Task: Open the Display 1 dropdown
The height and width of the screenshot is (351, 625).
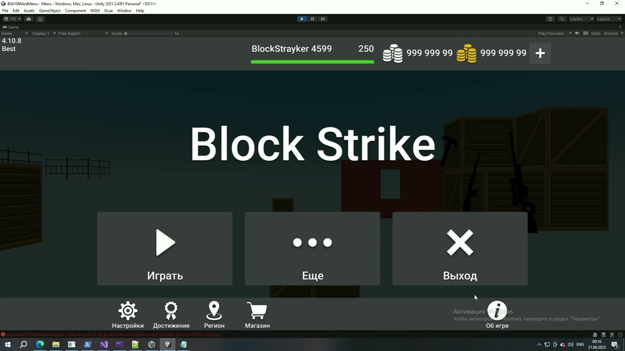Action: (x=43, y=34)
